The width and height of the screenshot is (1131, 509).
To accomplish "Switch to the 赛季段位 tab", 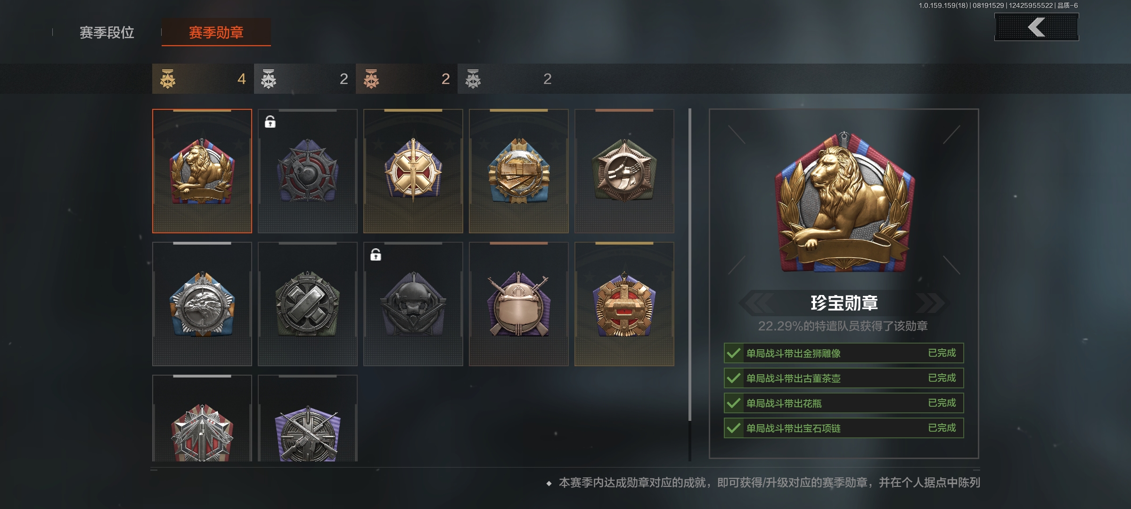I will (x=107, y=33).
